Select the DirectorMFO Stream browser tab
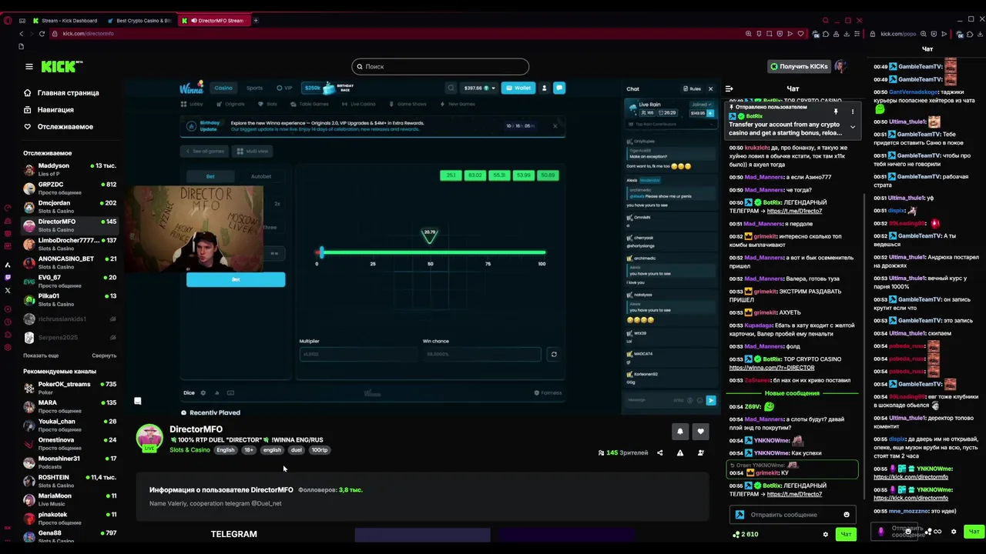 (216, 21)
